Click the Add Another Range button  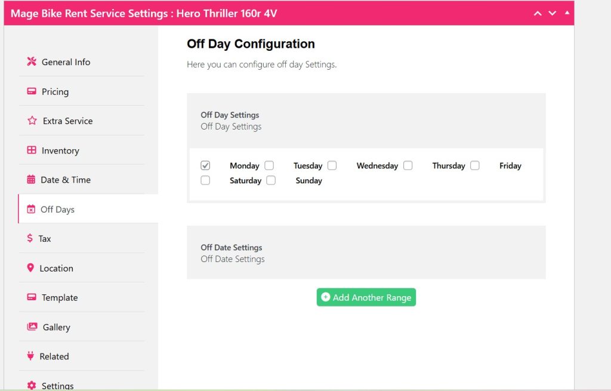(366, 297)
